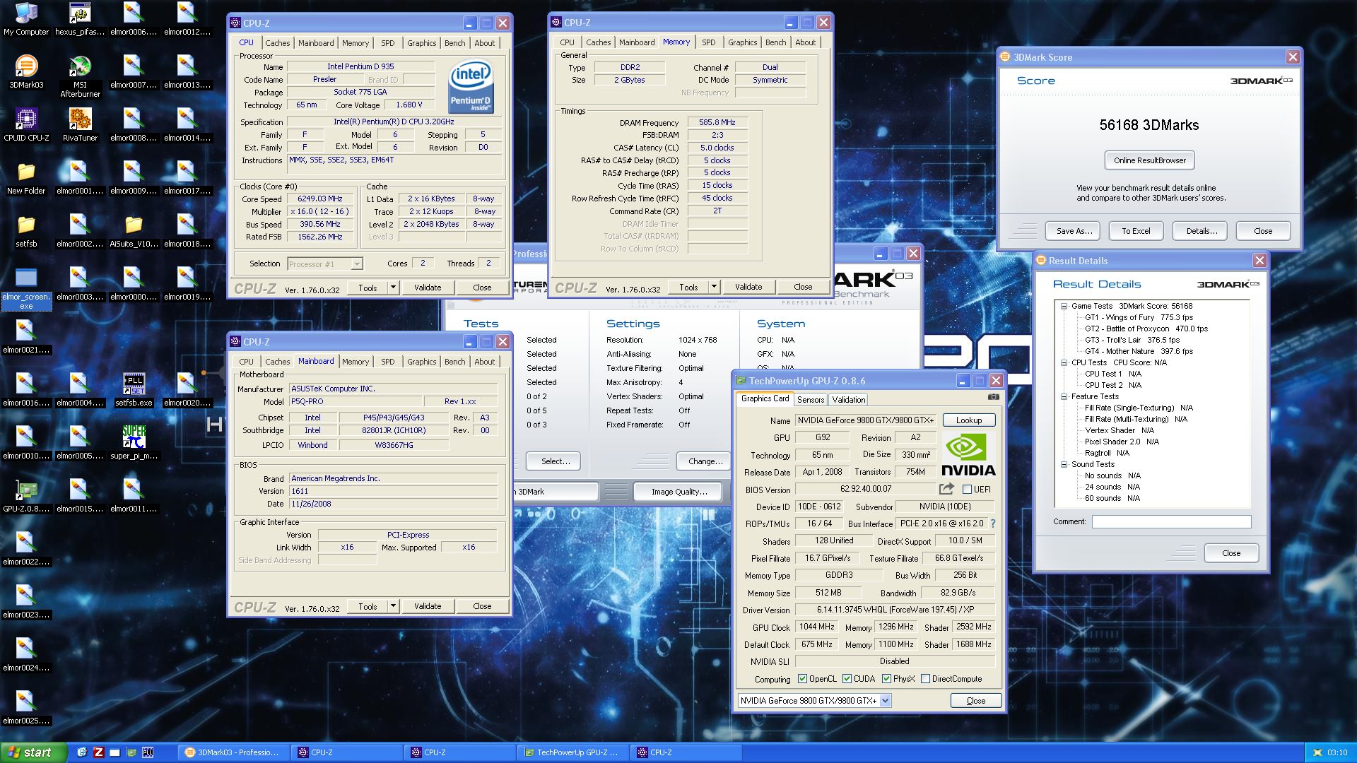Collapse the Feature Tests tree node
This screenshot has width=1357, height=763.
pos(1064,396)
